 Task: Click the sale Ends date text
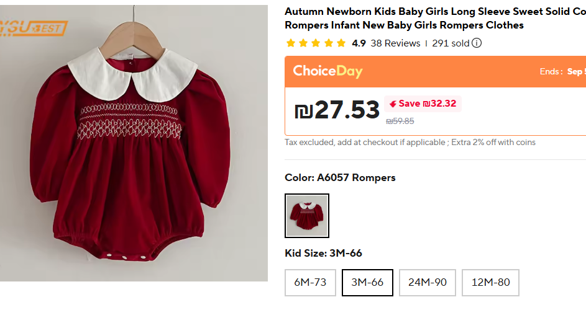(x=561, y=71)
